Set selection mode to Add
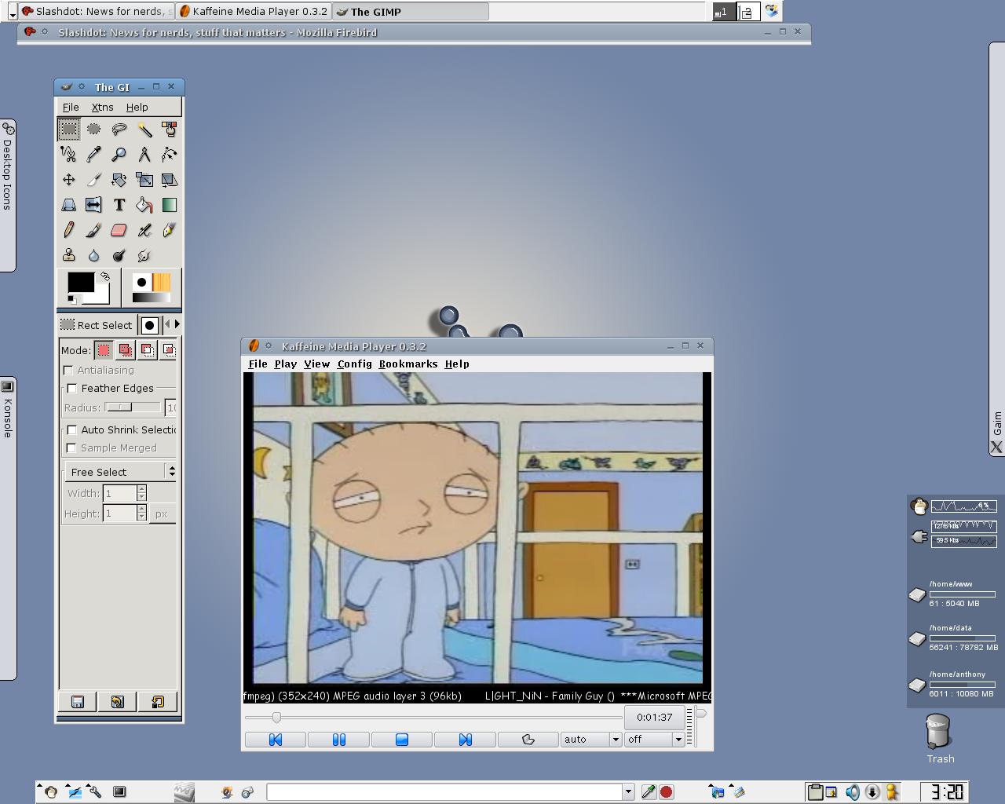 click(x=126, y=349)
